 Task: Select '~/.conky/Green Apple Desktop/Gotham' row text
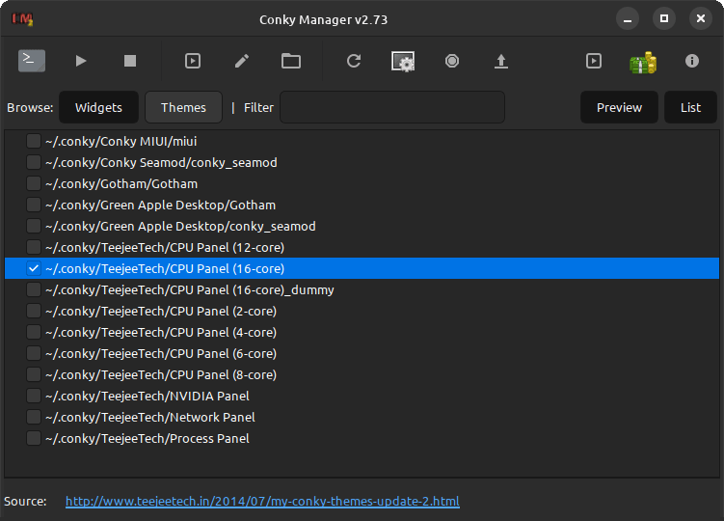click(x=160, y=206)
